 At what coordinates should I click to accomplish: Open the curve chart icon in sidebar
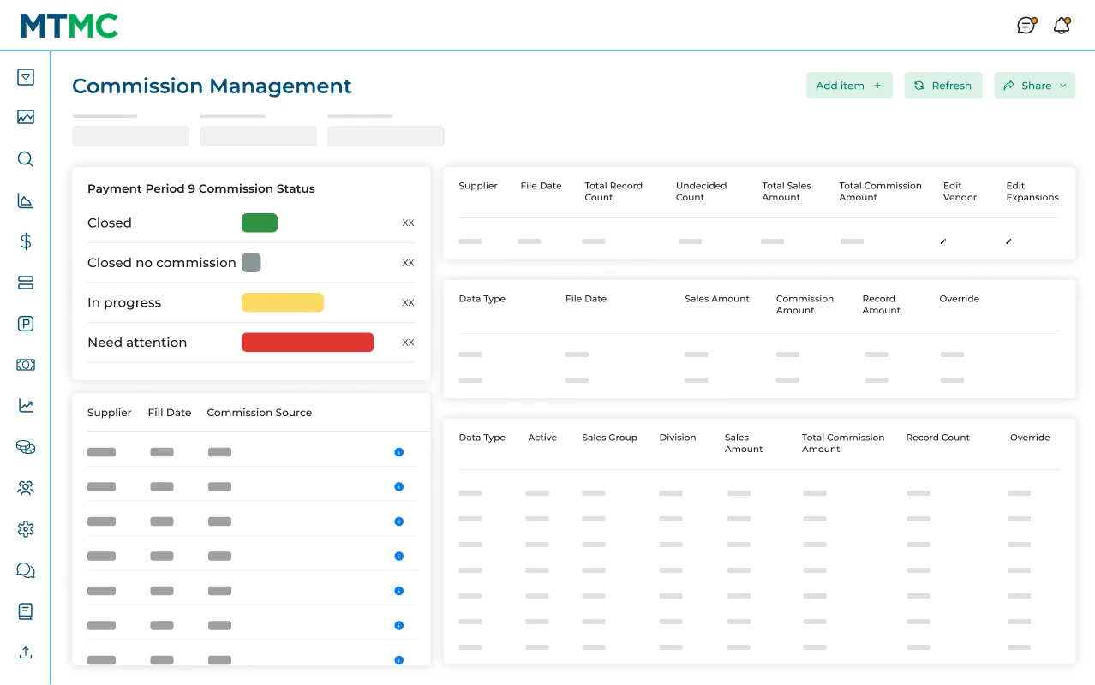point(26,200)
